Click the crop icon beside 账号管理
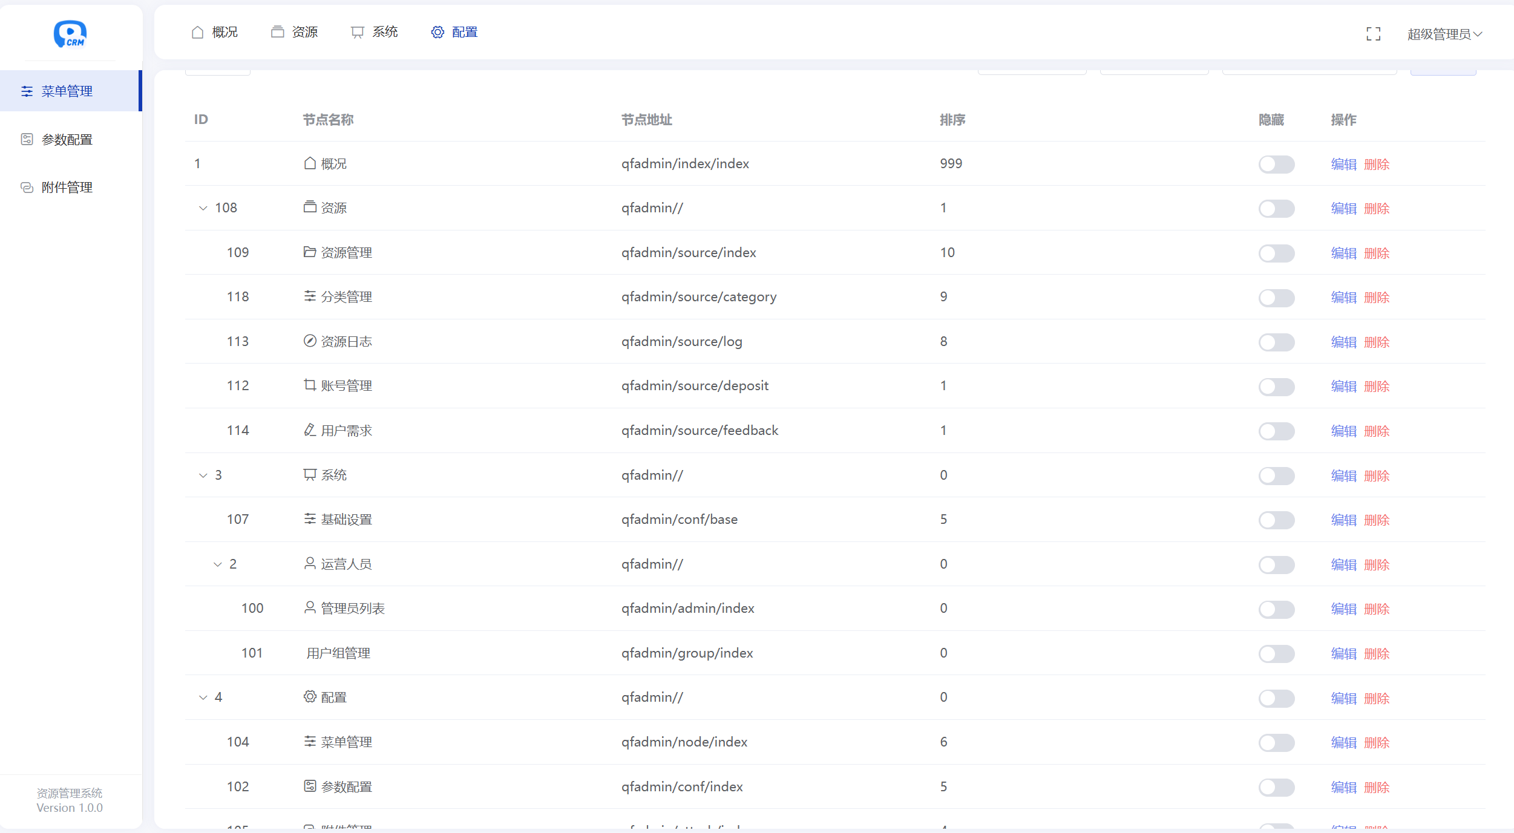 [x=310, y=385]
